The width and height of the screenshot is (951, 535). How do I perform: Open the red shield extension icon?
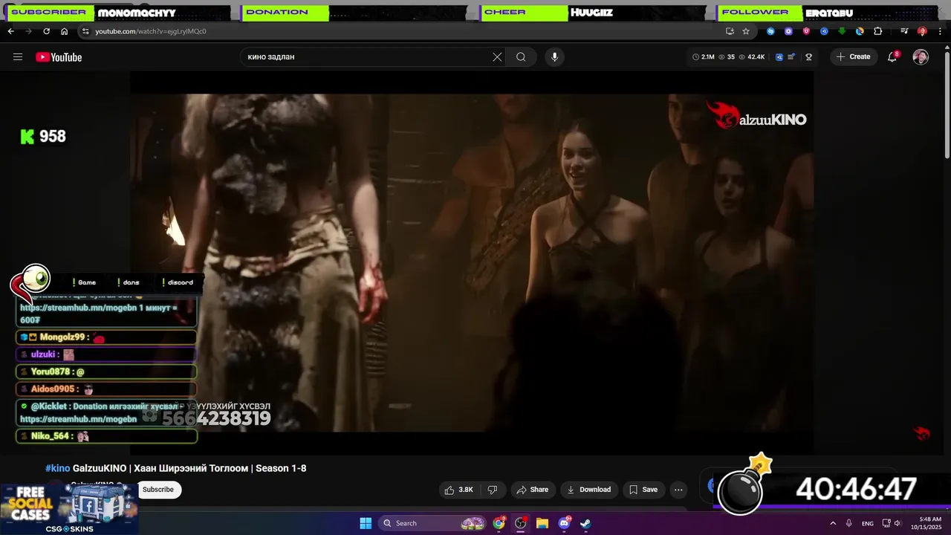coord(806,31)
